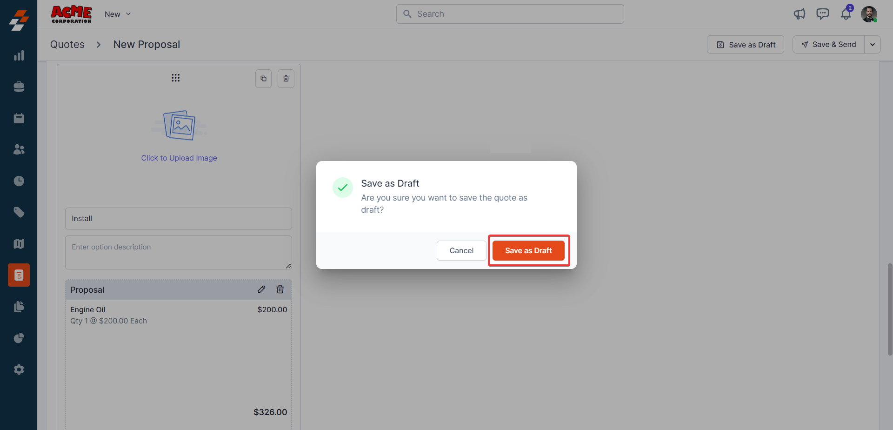Open the calendar icon in sidebar

(19, 118)
